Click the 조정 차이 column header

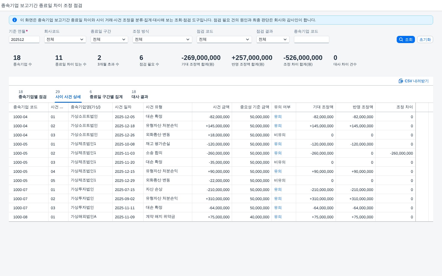(396, 107)
